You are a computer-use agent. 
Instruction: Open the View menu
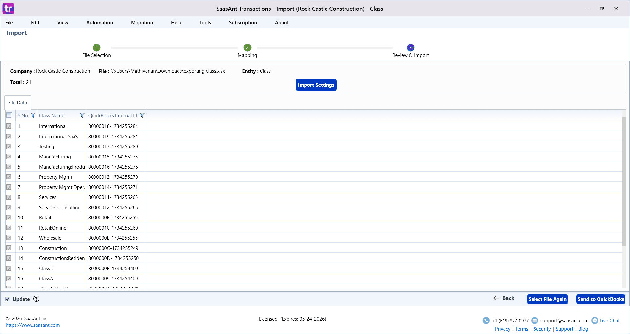[x=63, y=23]
